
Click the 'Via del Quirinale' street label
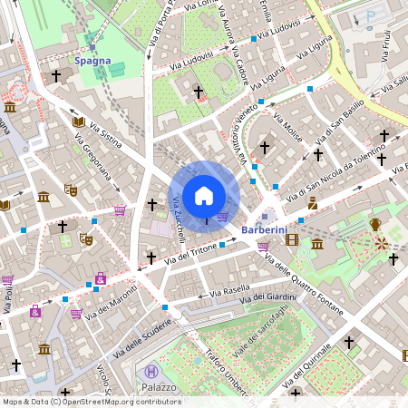(306, 366)
